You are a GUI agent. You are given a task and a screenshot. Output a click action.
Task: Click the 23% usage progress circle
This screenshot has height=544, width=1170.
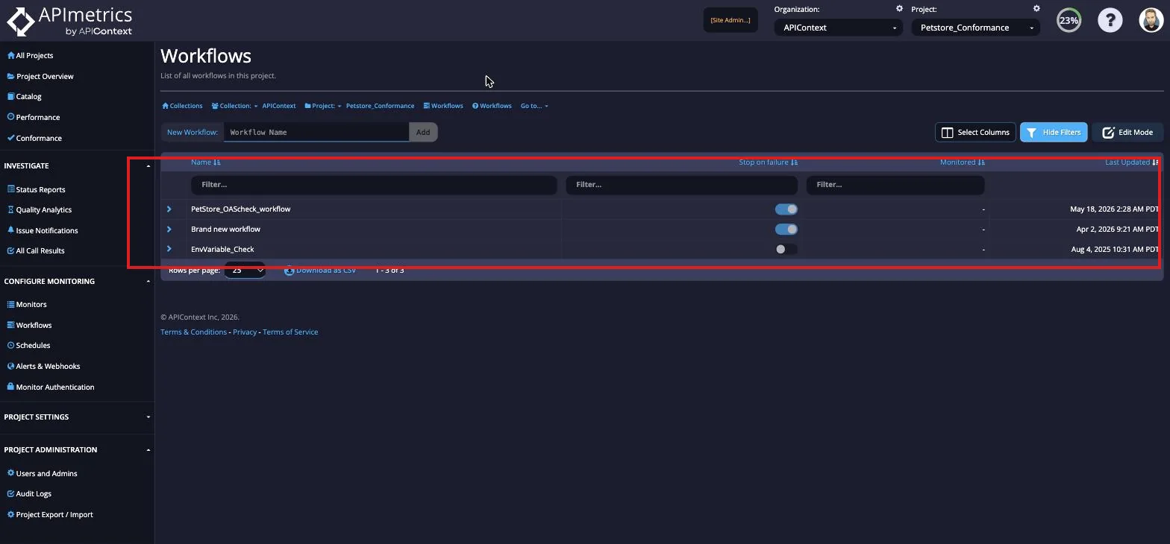1069,20
